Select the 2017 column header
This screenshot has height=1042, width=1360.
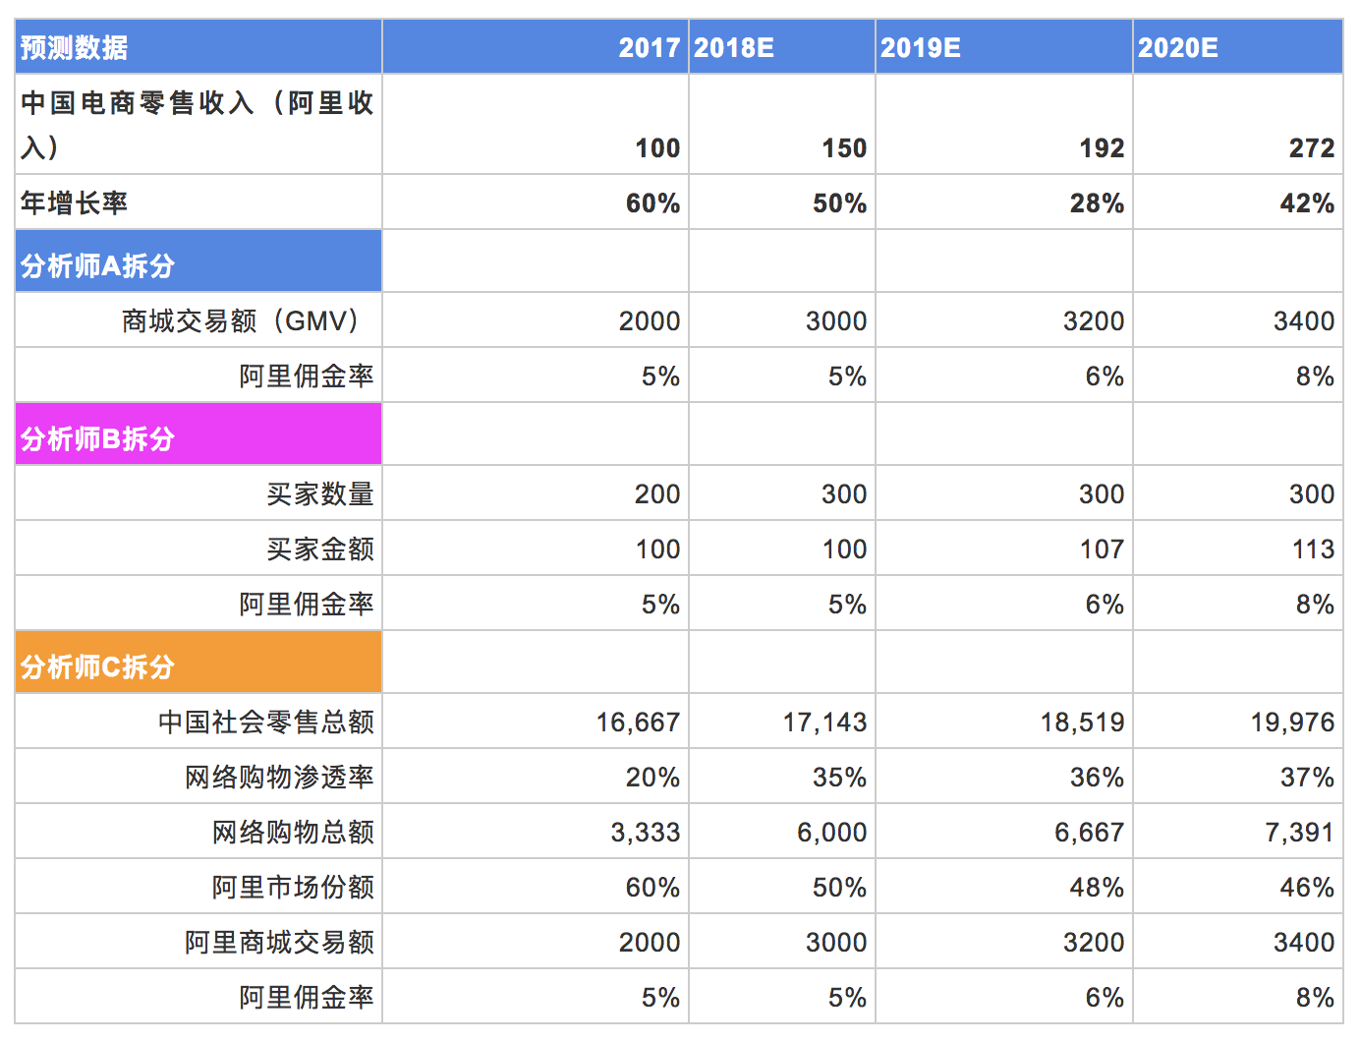point(536,46)
